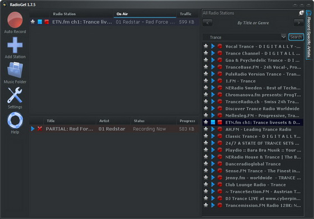Play TranceSection.FM Austrian station
This screenshot has width=314, height=219.
click(x=213, y=191)
